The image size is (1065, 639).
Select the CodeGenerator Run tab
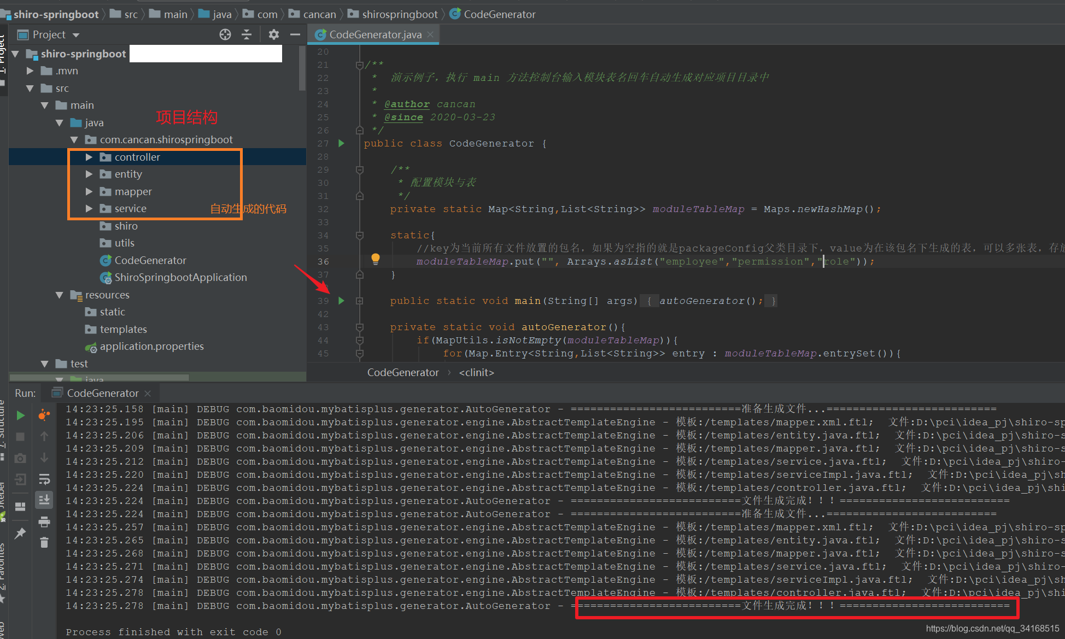102,393
